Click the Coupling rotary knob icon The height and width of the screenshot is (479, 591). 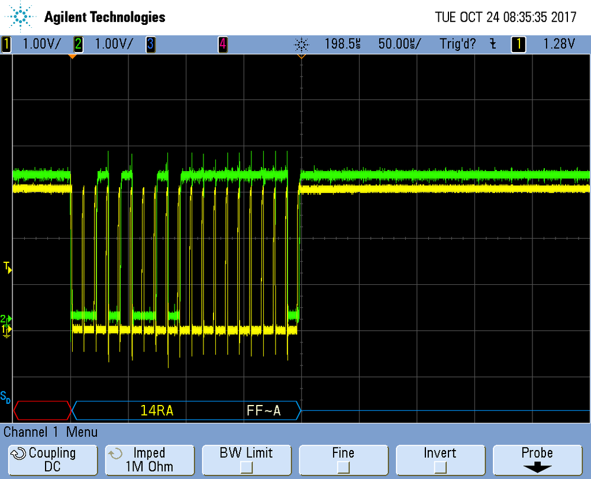point(18,454)
